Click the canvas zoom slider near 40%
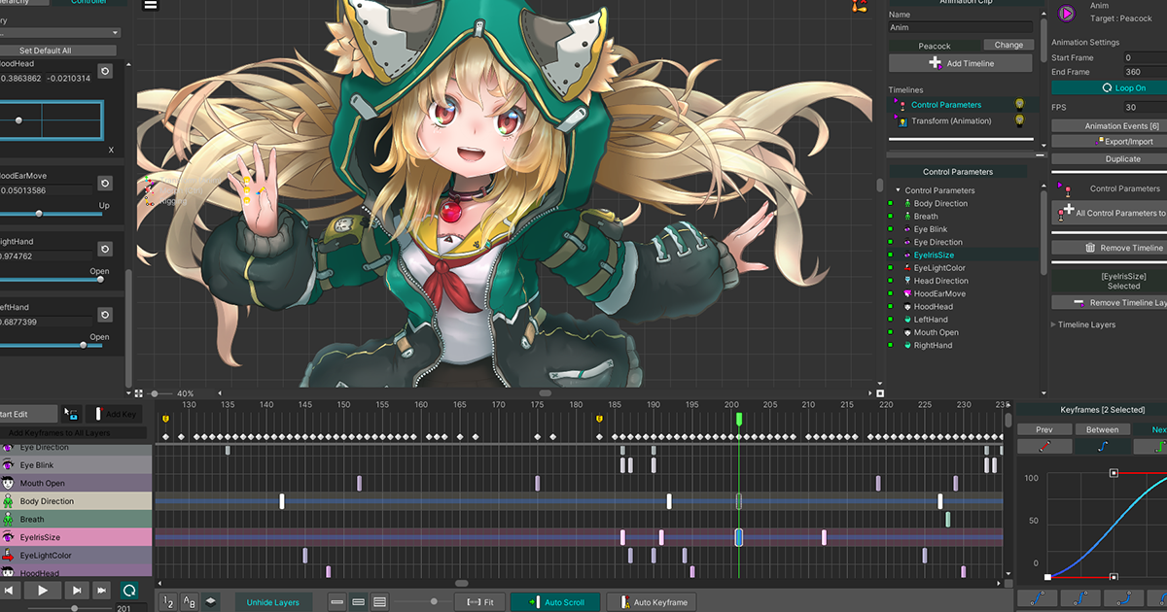This screenshot has height=612, width=1167. tap(156, 393)
